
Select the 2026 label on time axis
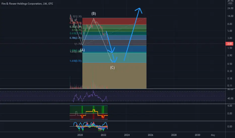click(x=151, y=135)
